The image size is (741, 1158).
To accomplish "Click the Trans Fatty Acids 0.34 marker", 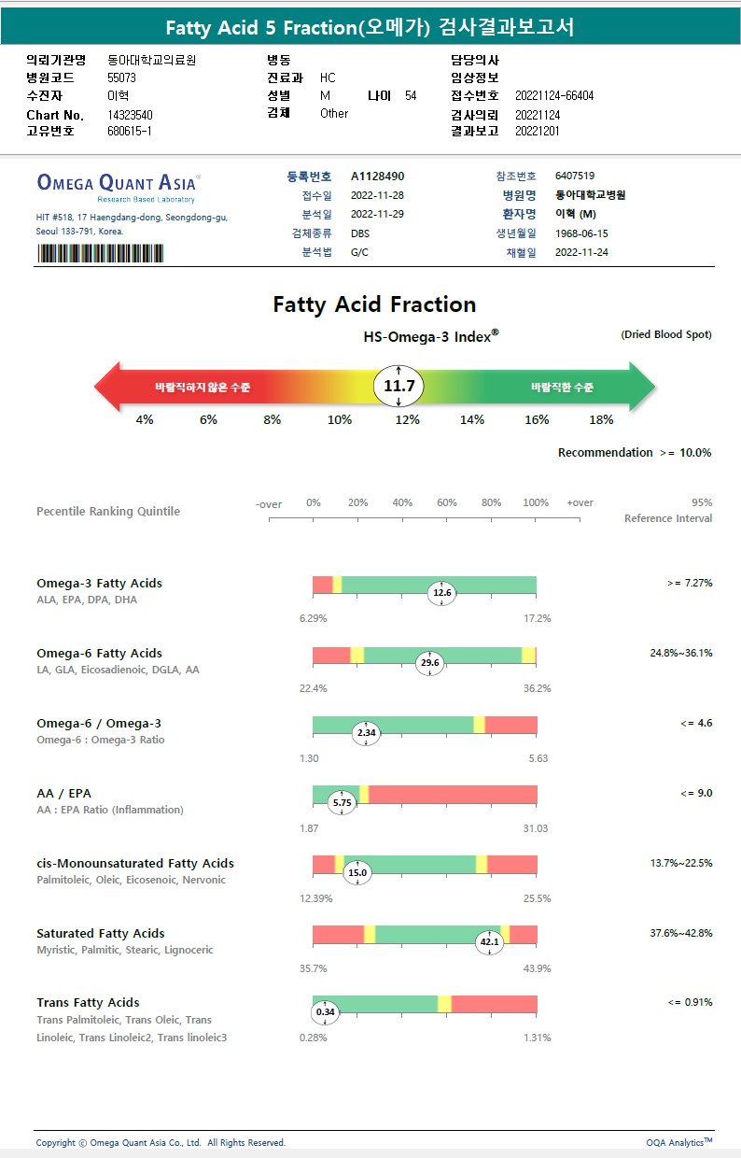I will click(x=326, y=1011).
